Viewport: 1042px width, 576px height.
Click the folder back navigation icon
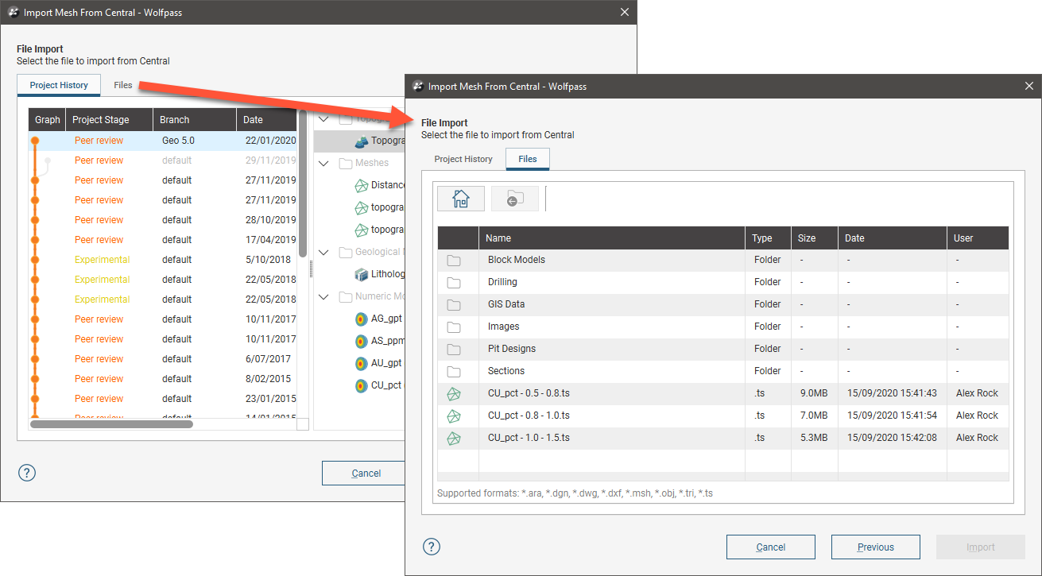[x=514, y=199]
